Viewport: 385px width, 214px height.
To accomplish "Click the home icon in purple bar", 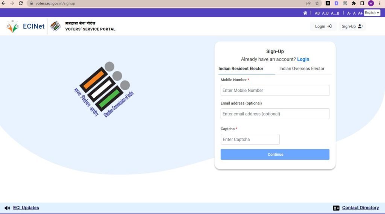I will tap(305, 13).
